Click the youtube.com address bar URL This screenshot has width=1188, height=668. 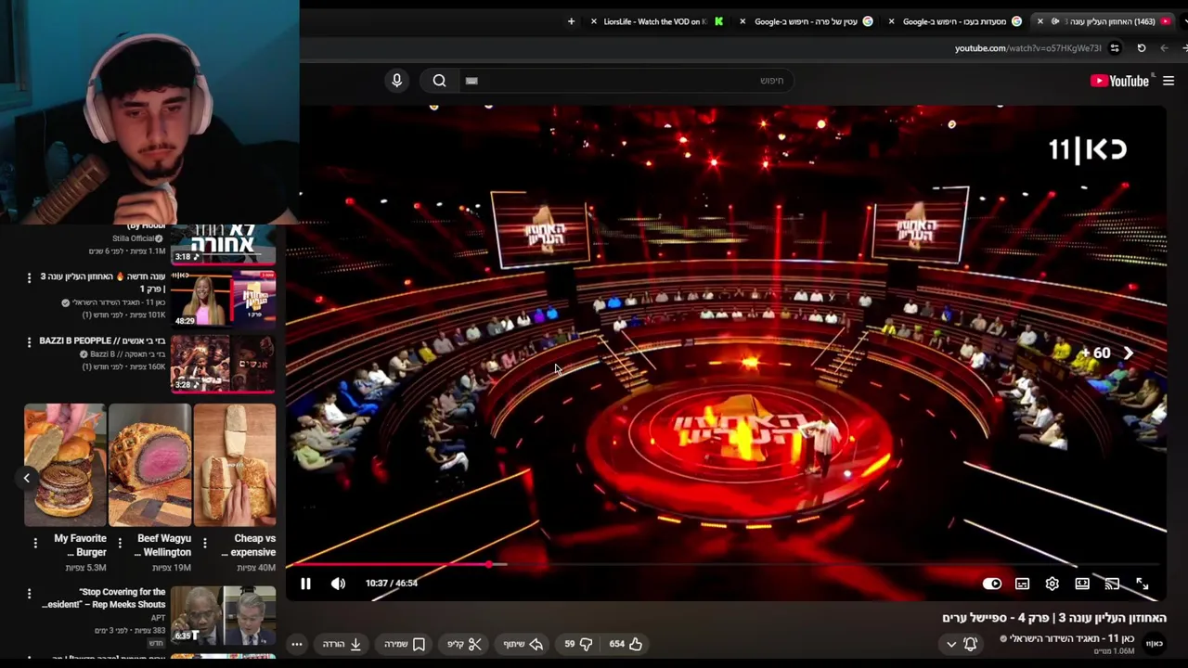point(1027,48)
